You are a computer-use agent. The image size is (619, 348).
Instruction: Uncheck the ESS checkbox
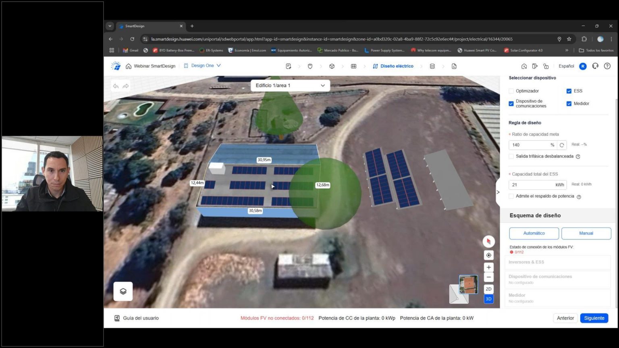(569, 91)
